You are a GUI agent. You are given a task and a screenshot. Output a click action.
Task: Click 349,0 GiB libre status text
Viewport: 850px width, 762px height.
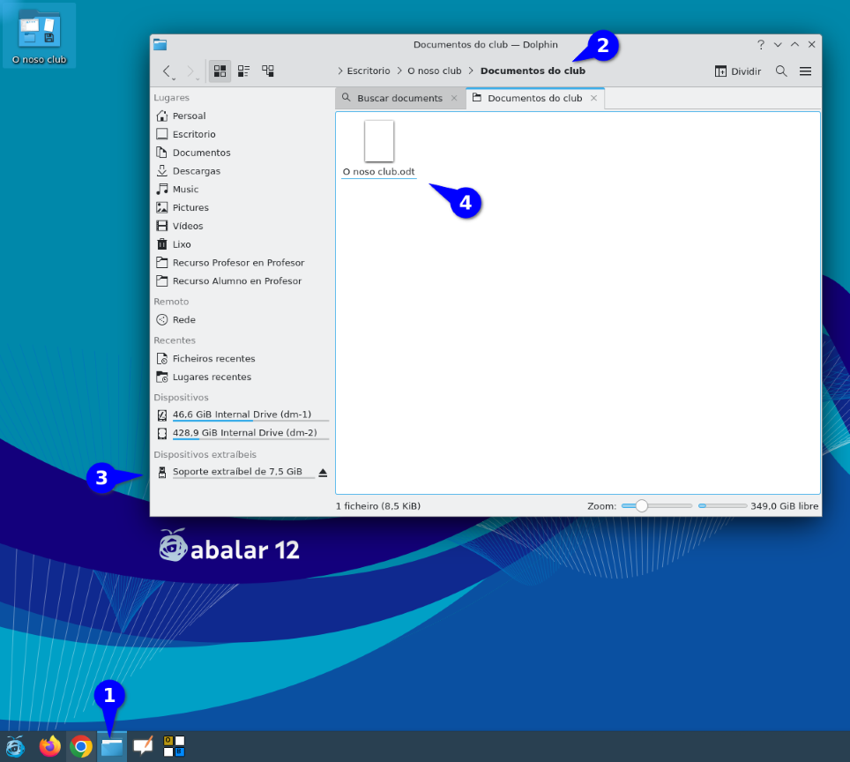pyautogui.click(x=784, y=506)
